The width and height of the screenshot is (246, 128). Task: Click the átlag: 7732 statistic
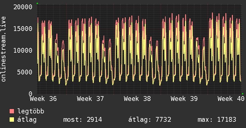click(x=150, y=120)
